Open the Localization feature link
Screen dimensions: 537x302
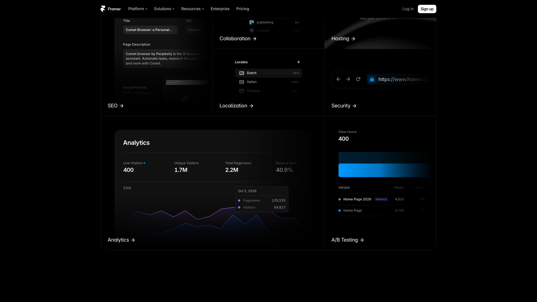click(x=236, y=106)
